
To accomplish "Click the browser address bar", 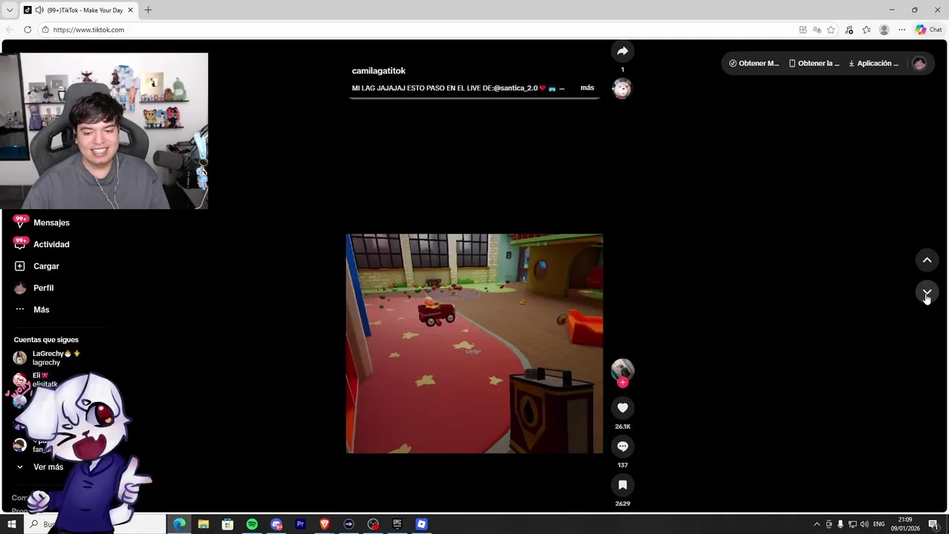I will (x=415, y=30).
